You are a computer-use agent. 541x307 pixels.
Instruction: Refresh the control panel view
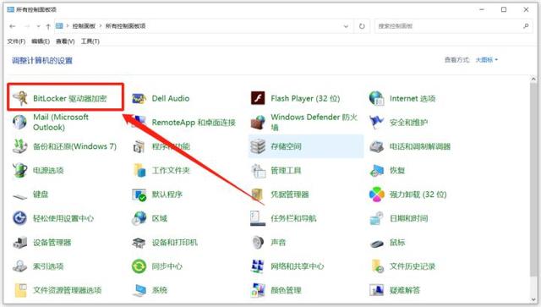click(x=362, y=26)
